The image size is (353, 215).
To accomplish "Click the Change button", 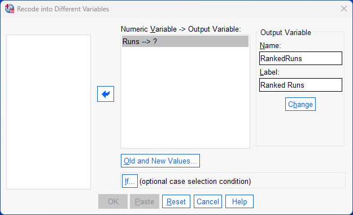I will coord(300,104).
